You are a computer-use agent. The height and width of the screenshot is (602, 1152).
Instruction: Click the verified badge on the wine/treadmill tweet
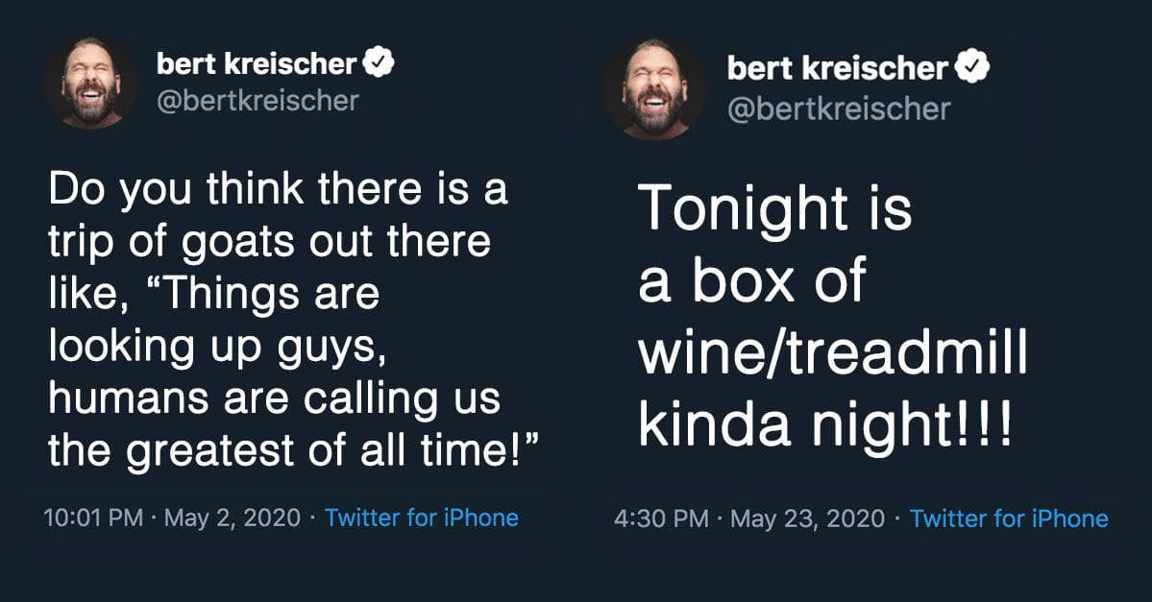click(x=973, y=67)
